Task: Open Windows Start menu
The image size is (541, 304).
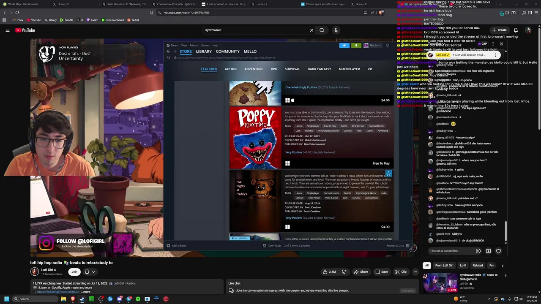Action: click(6, 299)
